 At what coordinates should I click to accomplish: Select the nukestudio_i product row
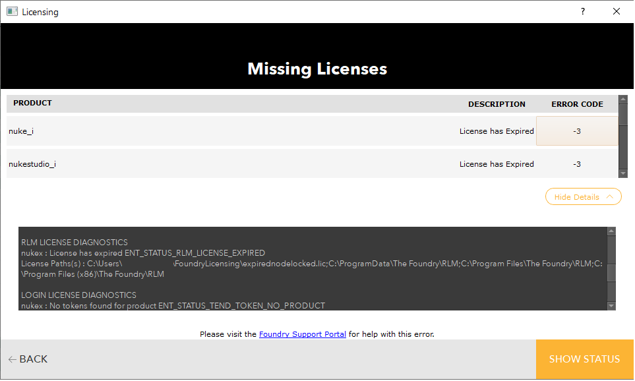(x=312, y=164)
